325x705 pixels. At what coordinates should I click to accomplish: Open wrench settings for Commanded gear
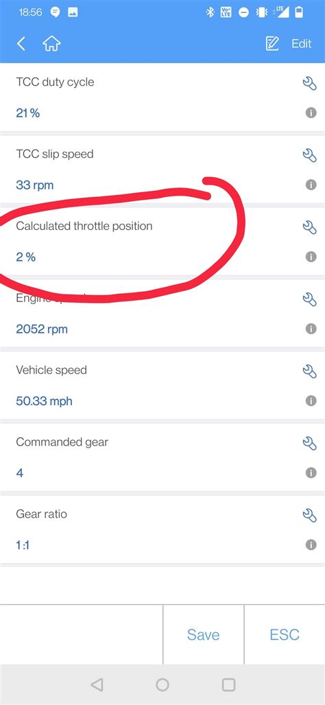point(310,443)
